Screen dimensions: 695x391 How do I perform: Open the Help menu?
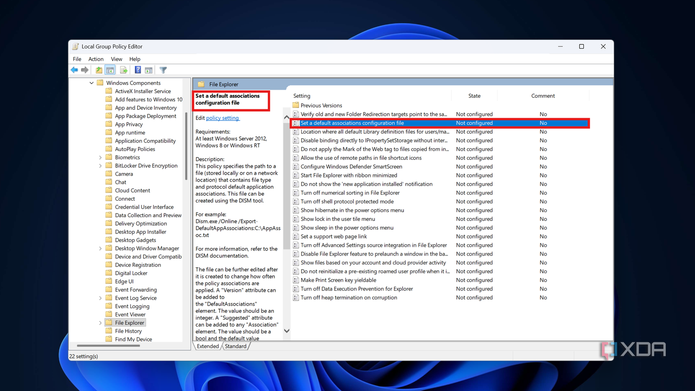click(x=135, y=59)
